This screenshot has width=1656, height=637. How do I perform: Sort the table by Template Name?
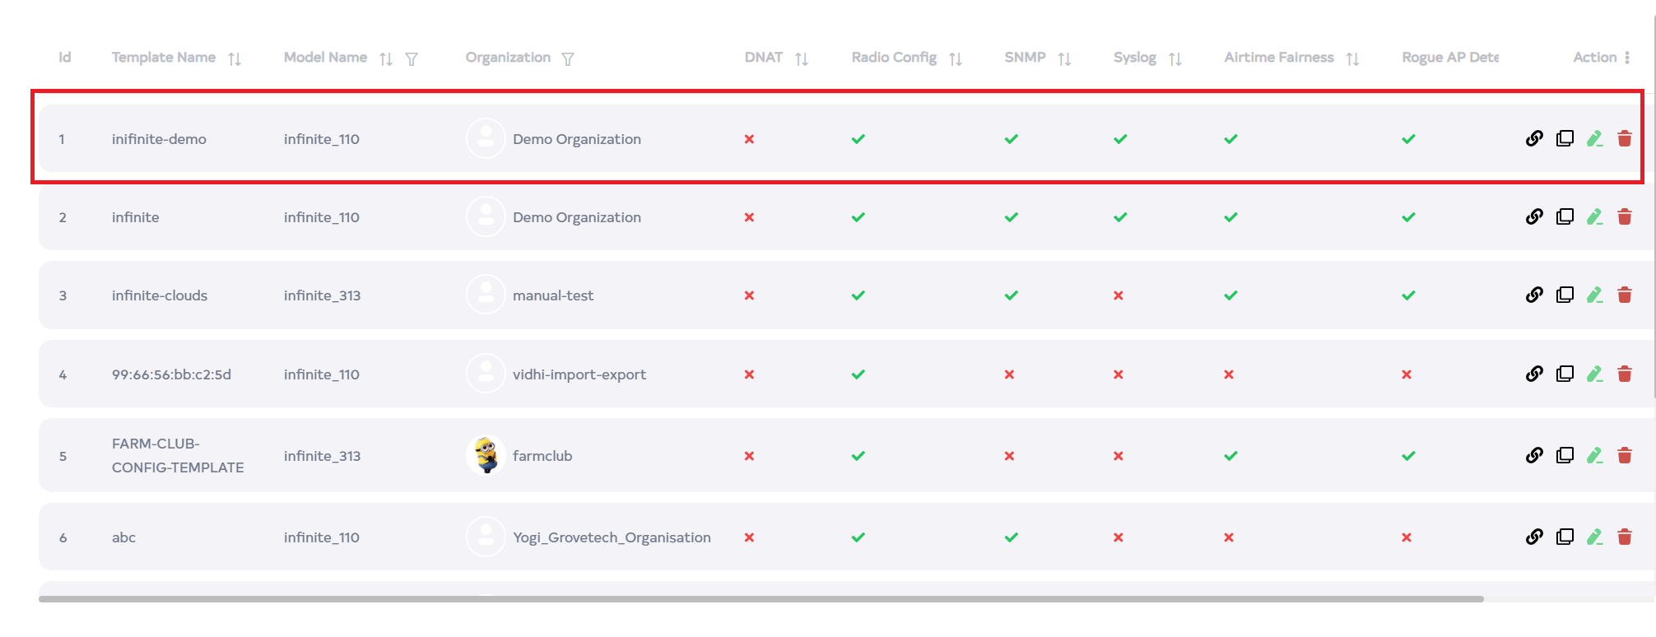pos(235,58)
